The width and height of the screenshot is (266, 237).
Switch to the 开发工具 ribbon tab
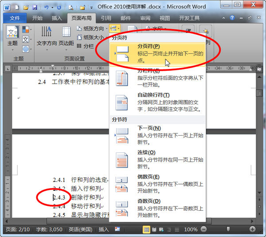pos(189,18)
